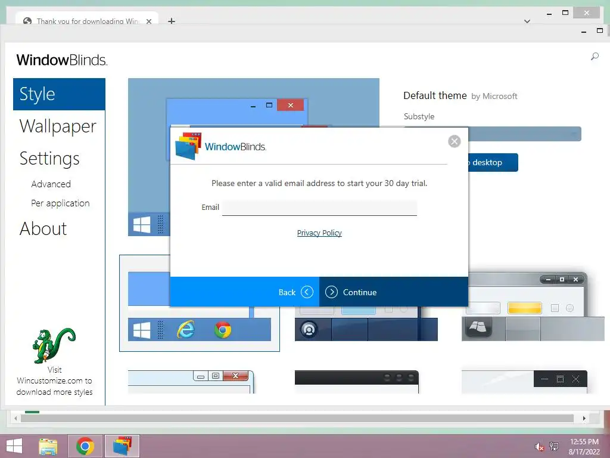The width and height of the screenshot is (610, 458).
Task: Select the default Windows style thumbnail with IE and Chrome icons
Action: pyautogui.click(x=199, y=329)
